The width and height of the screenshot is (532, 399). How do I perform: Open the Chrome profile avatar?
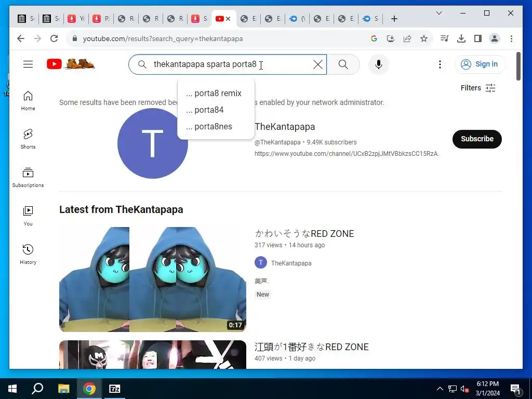(x=495, y=38)
